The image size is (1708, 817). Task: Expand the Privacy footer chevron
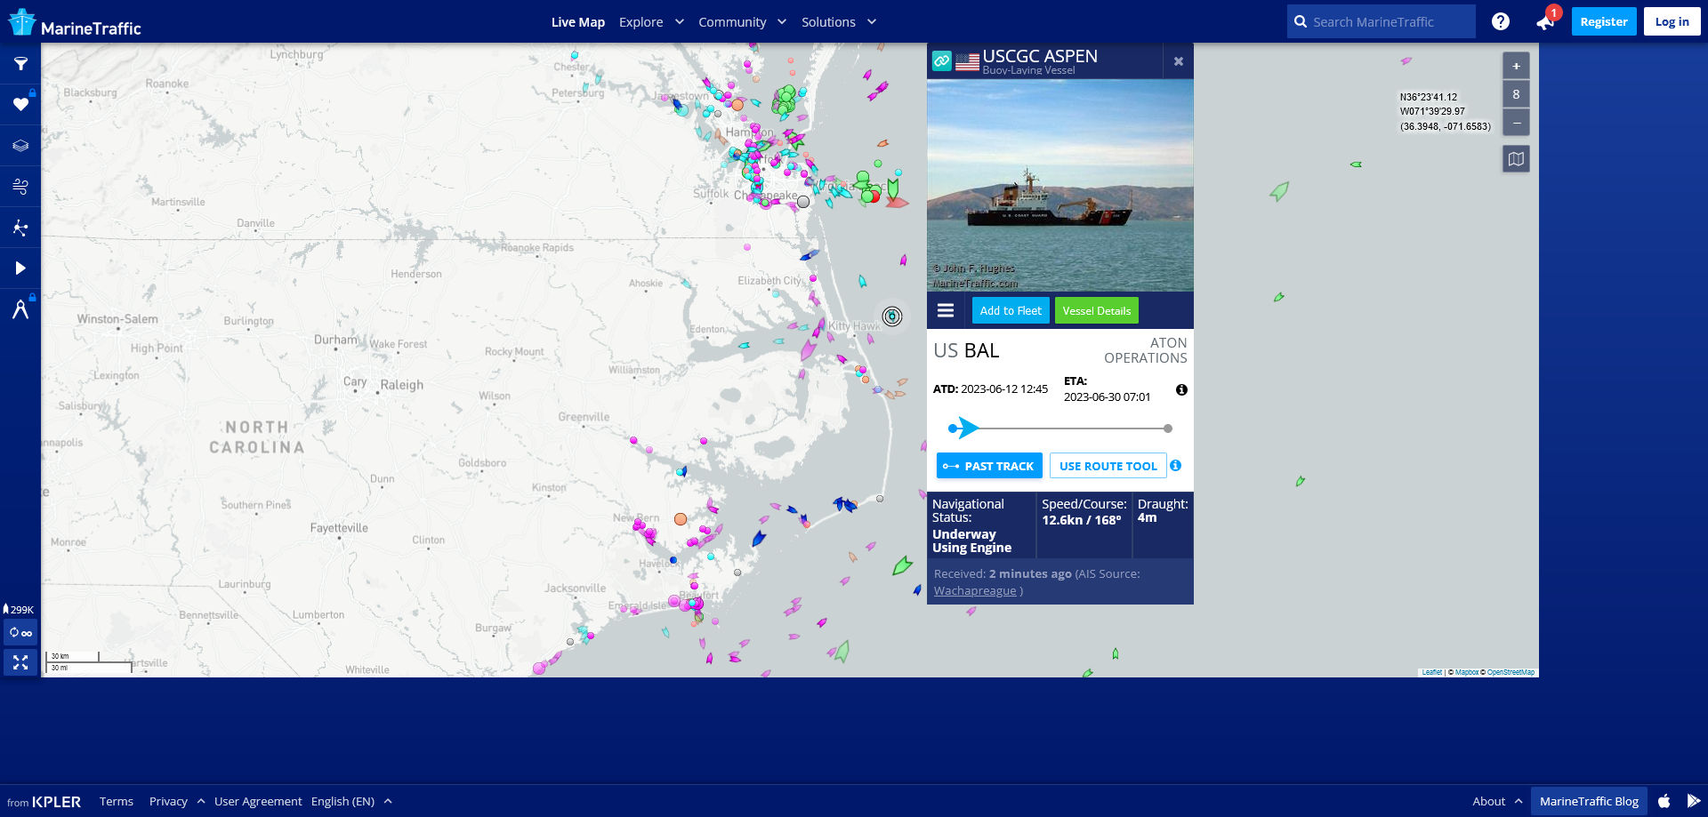(201, 801)
